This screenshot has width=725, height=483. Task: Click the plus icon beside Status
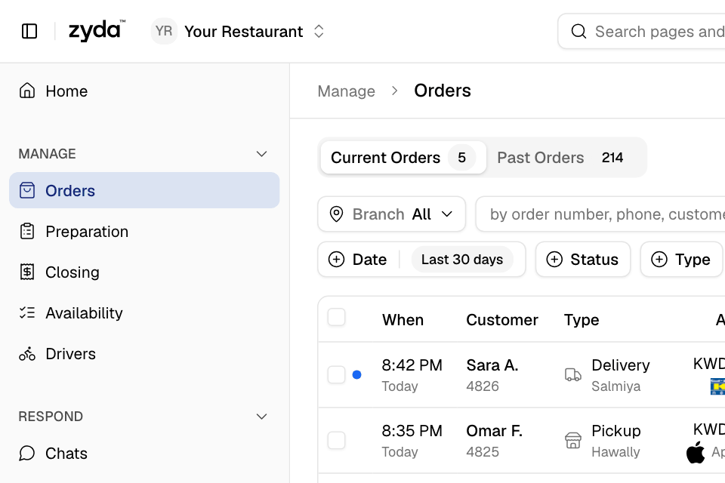point(554,260)
